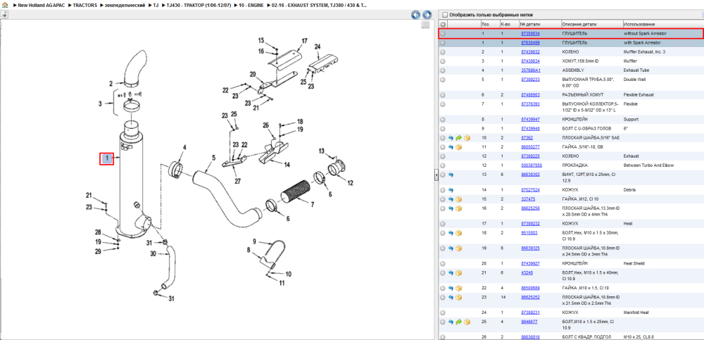Image resolution: width=704 pixels, height=340 pixels.
Task: Go to previous diagram with left arrow
Action: (x=416, y=15)
